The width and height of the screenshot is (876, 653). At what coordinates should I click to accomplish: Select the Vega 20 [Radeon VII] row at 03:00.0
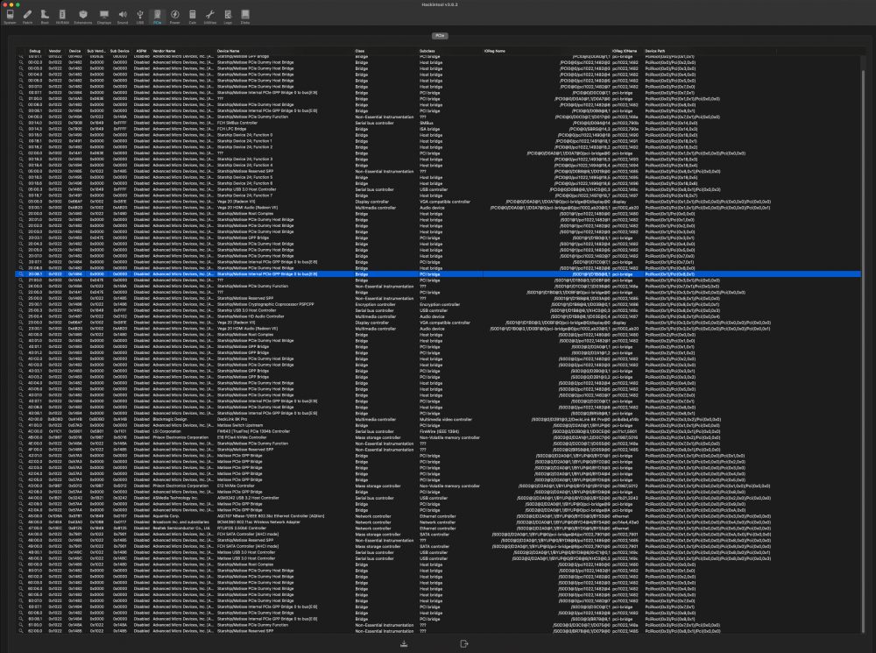pyautogui.click(x=439, y=202)
